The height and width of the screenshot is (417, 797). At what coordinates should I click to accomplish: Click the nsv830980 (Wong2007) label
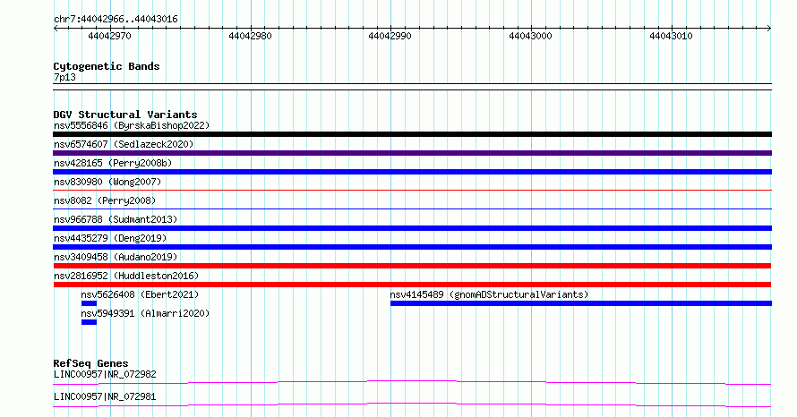[107, 182]
